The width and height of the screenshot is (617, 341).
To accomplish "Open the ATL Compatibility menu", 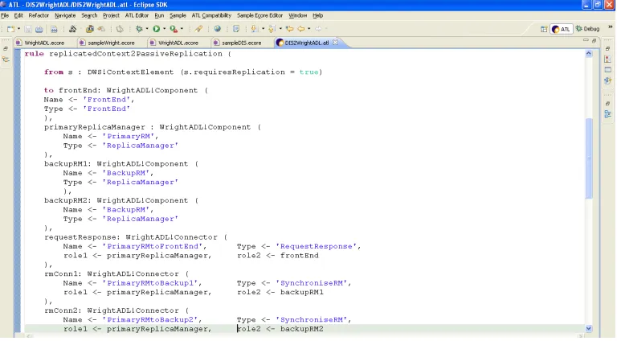I will pos(211,15).
